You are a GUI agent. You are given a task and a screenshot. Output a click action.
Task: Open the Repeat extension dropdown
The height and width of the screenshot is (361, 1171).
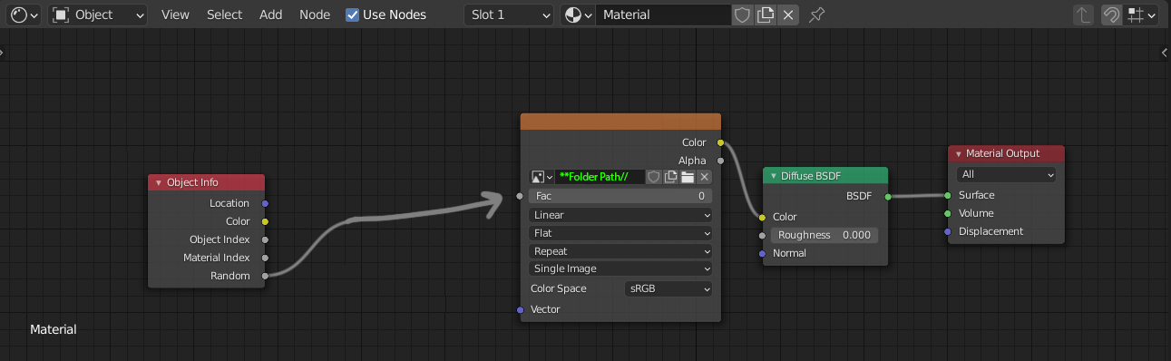tap(620, 251)
